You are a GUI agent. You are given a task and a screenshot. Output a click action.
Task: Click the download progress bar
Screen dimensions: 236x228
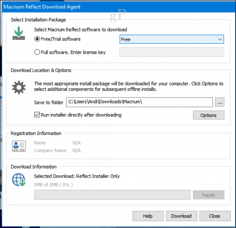click(112, 195)
